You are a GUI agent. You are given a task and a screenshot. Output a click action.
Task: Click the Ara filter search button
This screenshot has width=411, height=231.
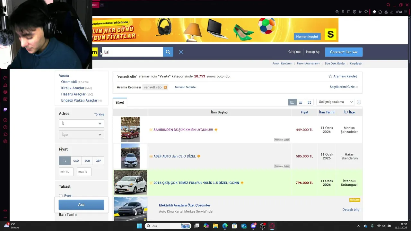point(81,205)
